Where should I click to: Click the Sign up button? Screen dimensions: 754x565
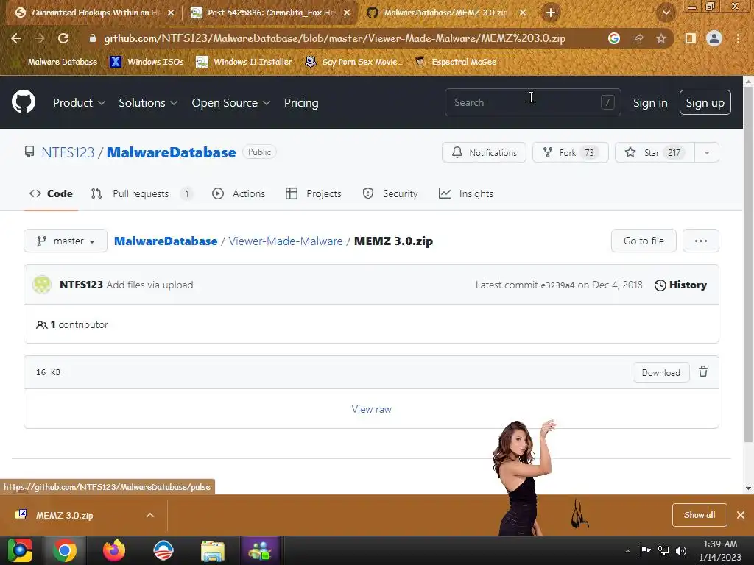coord(705,102)
